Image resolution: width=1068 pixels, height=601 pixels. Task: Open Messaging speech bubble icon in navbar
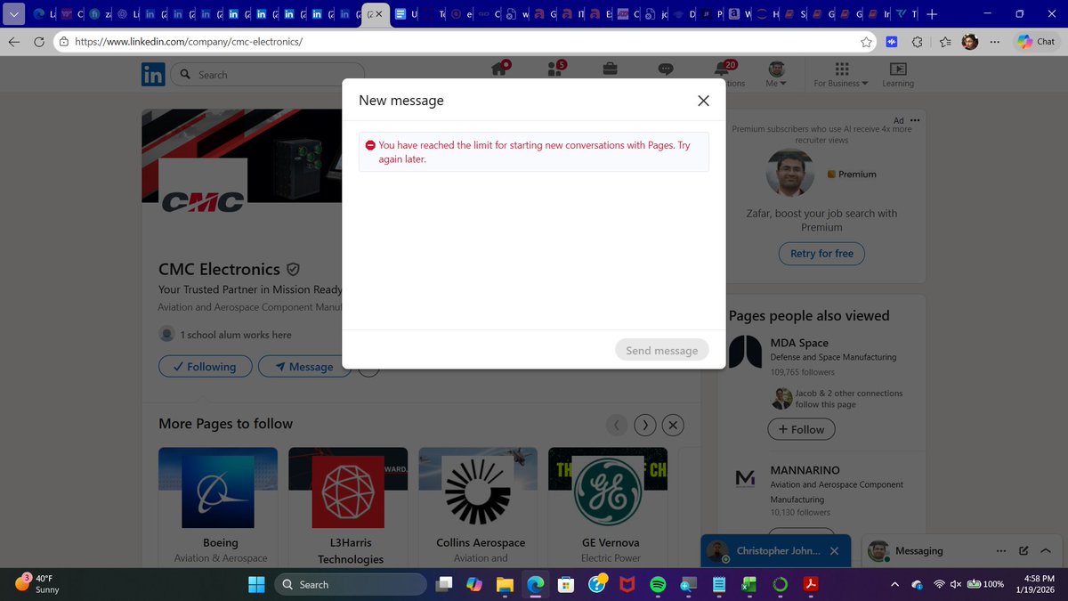pos(666,69)
